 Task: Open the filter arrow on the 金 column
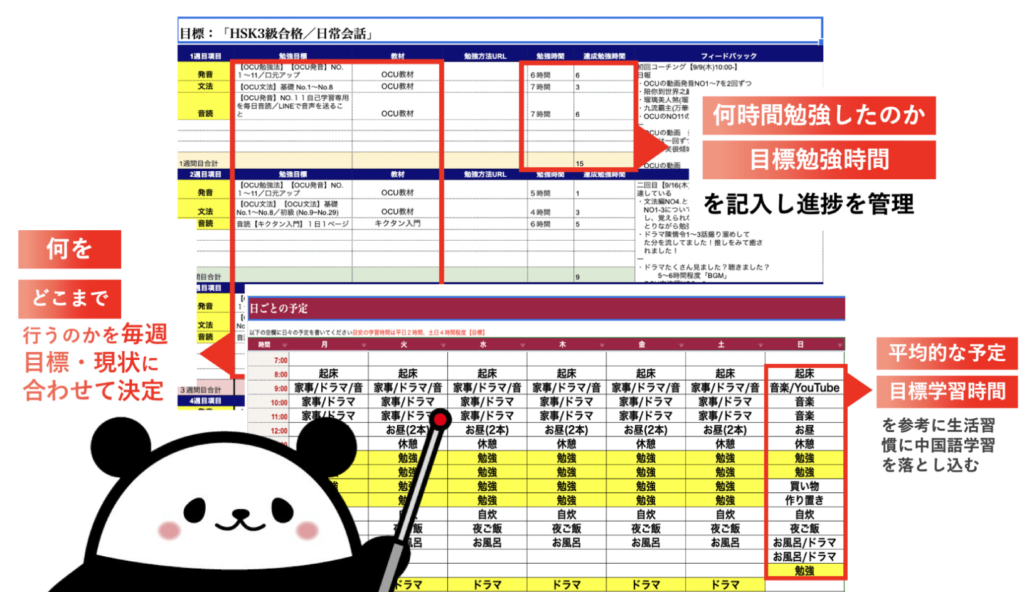(x=681, y=345)
